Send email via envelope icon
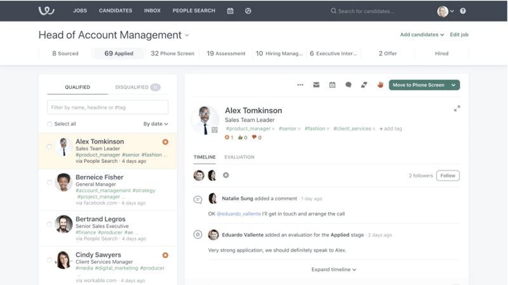Image resolution: width=508 pixels, height=285 pixels. [x=316, y=85]
